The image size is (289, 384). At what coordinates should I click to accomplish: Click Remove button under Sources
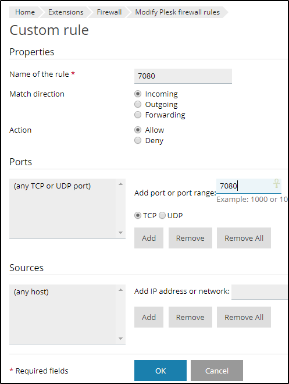(x=190, y=317)
